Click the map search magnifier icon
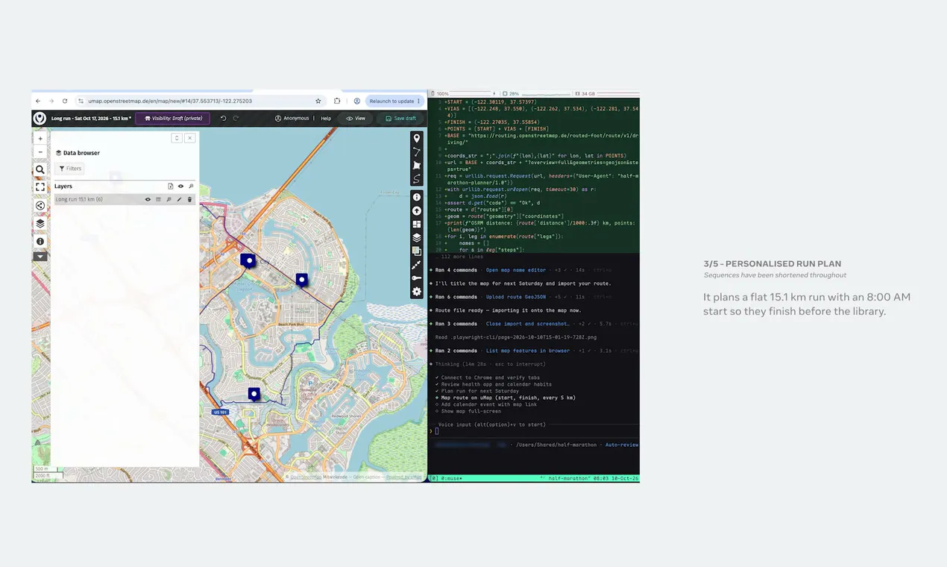 coord(40,169)
